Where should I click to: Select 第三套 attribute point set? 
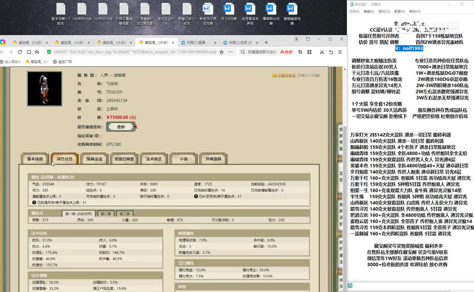pyautogui.click(x=124, y=214)
